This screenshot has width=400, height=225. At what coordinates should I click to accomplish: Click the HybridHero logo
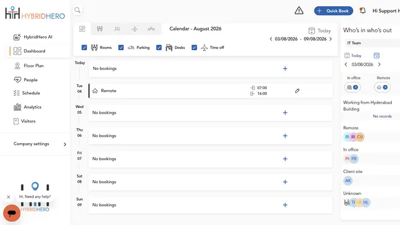click(x=35, y=13)
